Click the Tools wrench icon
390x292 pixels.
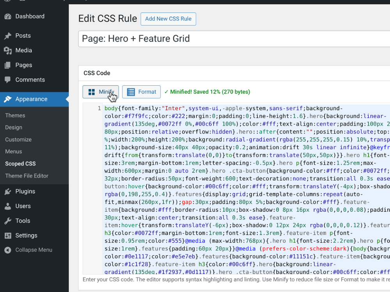pos(8,221)
